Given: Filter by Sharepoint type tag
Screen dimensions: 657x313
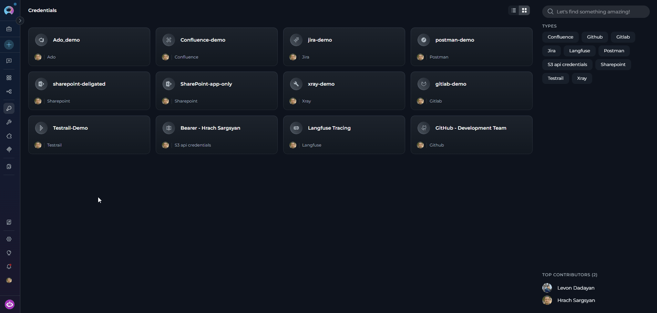Looking at the screenshot, I should coord(613,64).
